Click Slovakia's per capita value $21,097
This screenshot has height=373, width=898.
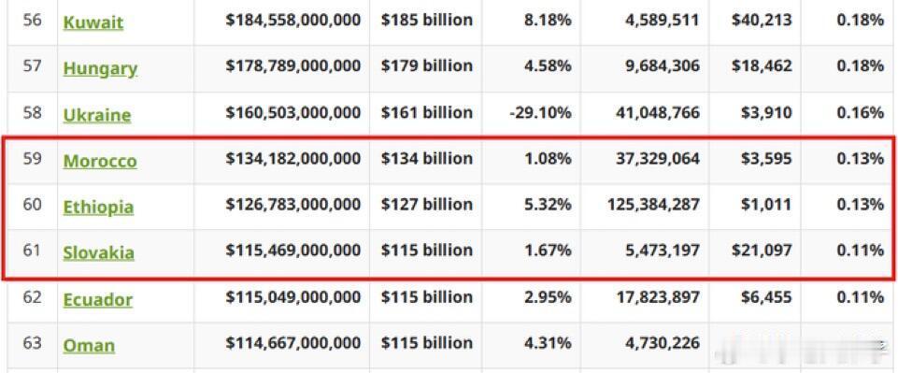point(762,251)
